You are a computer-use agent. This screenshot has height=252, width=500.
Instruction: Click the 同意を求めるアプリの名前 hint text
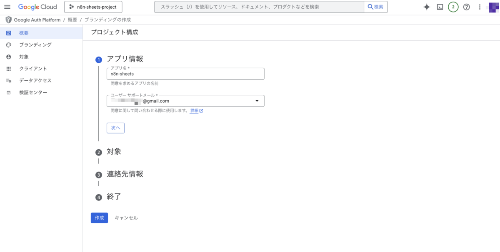(x=134, y=84)
